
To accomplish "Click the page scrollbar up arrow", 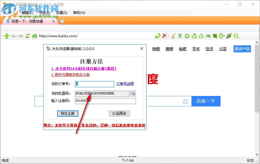I will 257,42.
